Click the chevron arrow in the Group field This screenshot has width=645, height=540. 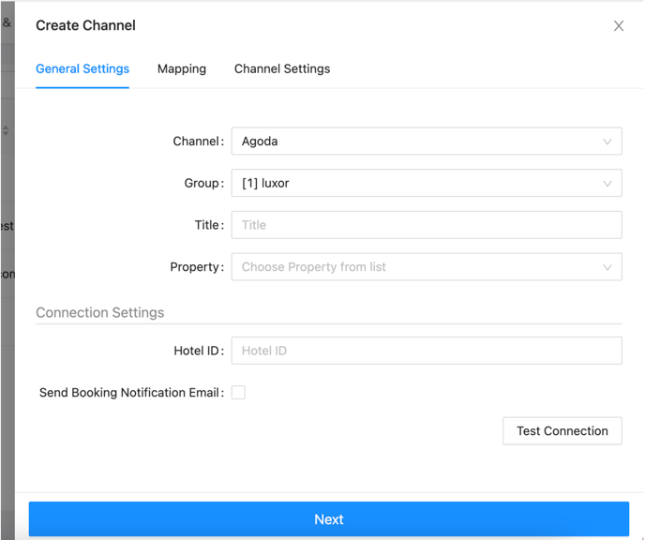tap(607, 184)
